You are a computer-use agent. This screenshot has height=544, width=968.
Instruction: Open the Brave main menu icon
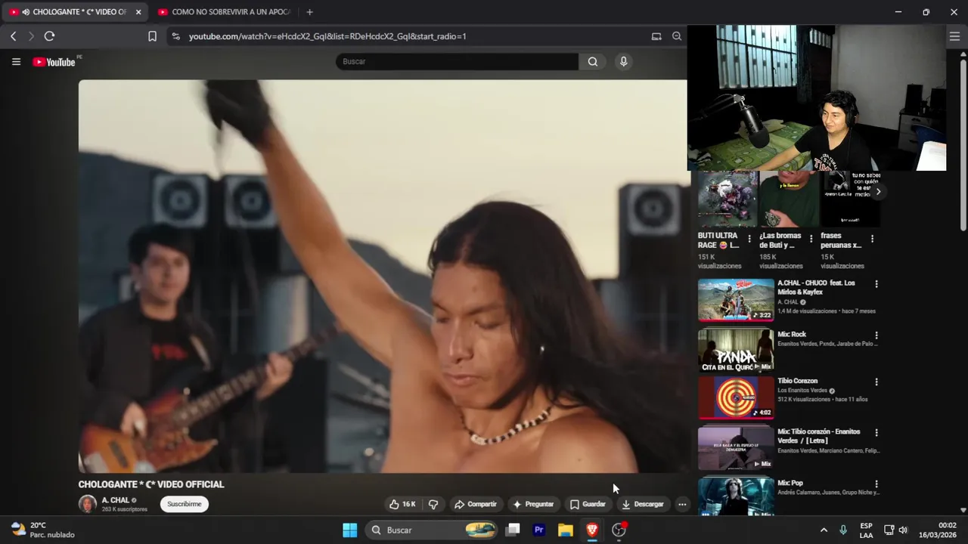(x=954, y=36)
